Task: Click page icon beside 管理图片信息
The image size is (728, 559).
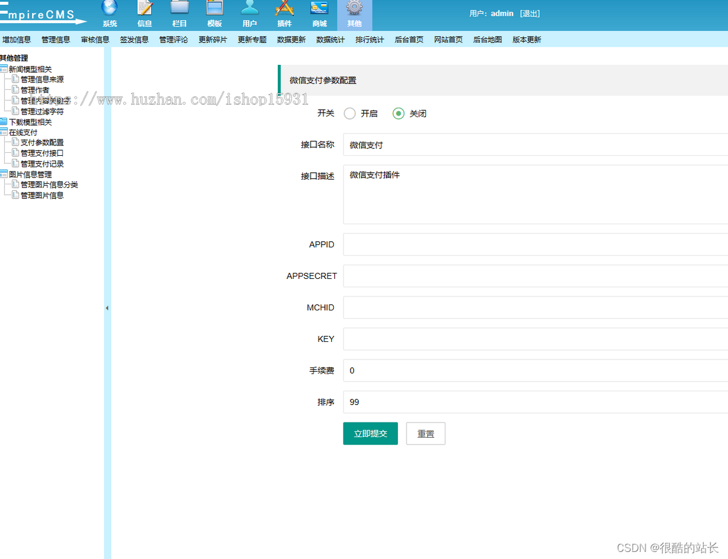Action: click(x=15, y=195)
